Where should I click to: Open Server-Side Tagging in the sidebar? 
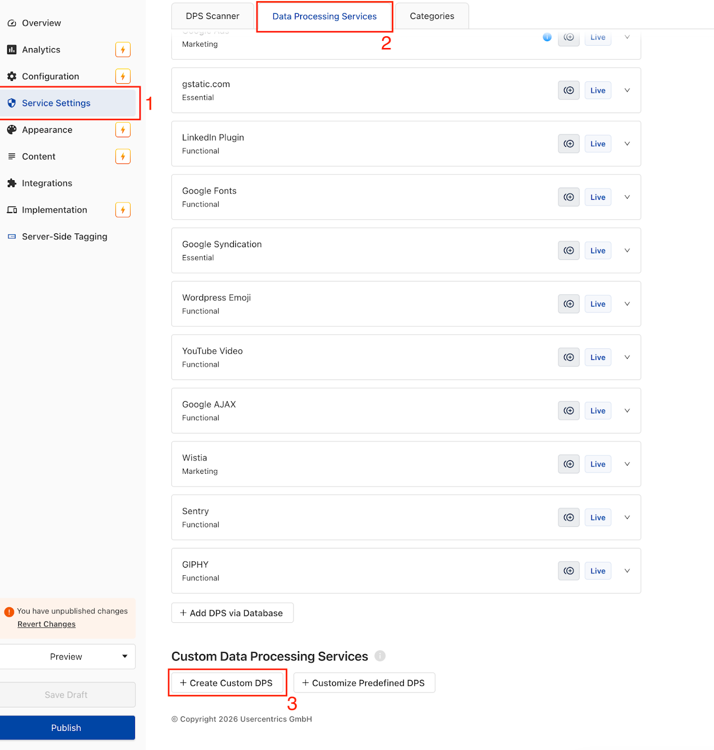point(65,237)
